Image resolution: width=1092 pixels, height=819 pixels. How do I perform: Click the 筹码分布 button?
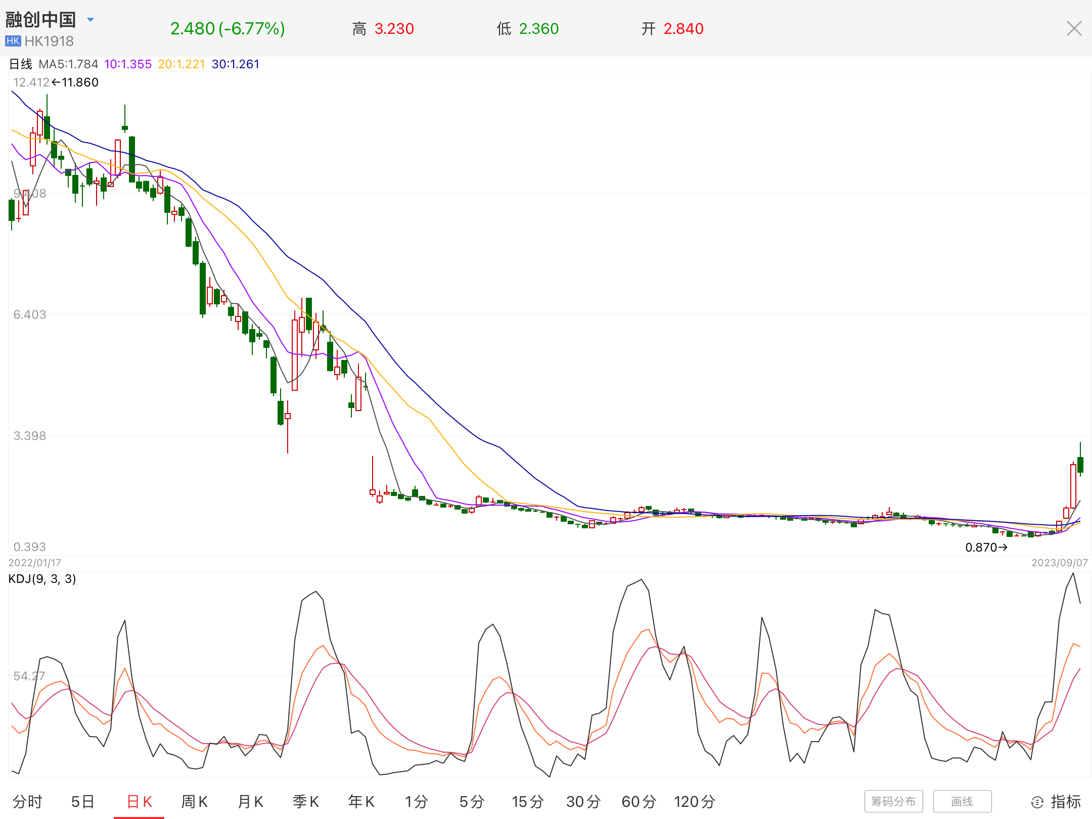coord(893,801)
